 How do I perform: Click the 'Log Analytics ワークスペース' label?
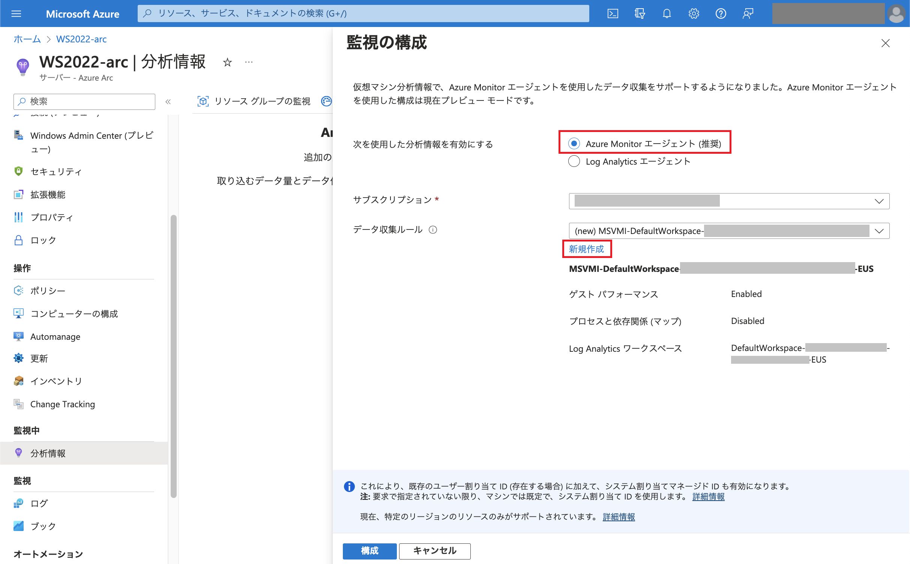625,349
